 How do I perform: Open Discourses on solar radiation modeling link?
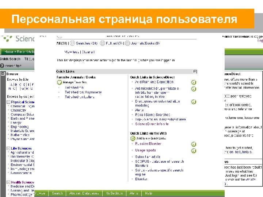click(157, 103)
